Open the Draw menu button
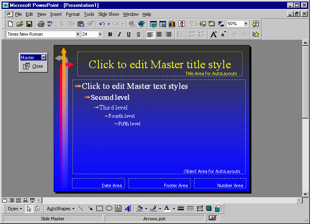 (x=15, y=209)
